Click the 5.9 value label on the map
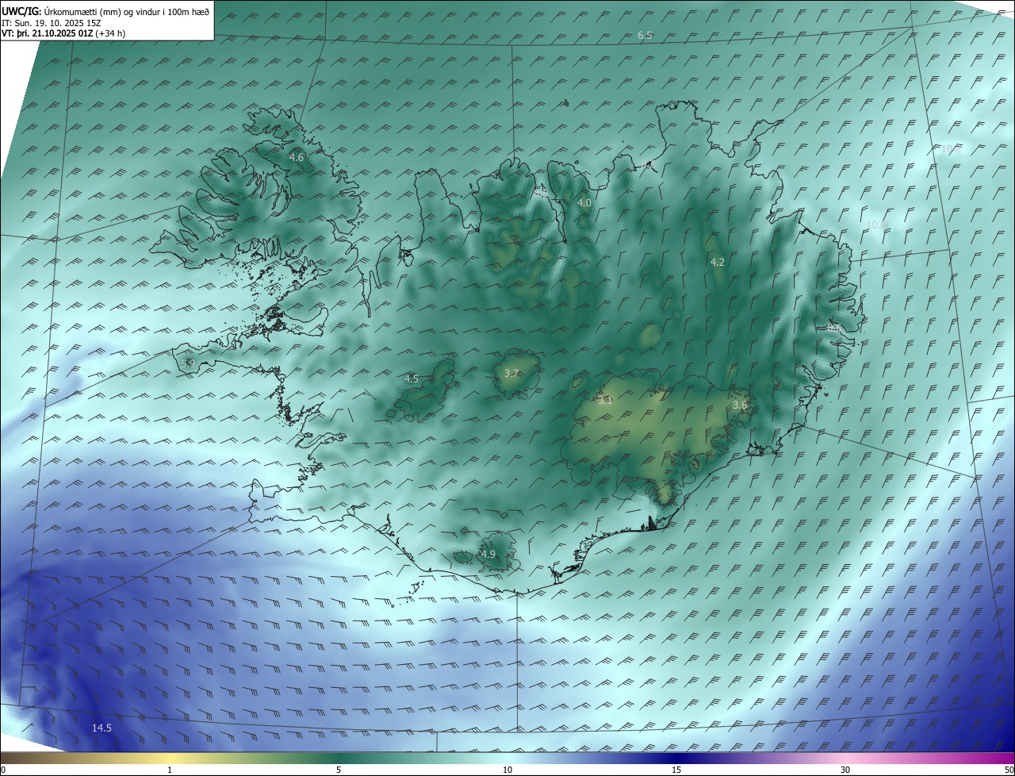 point(188,363)
